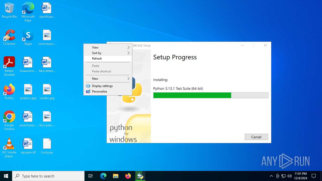Open Edge from the taskbar

pos(103,176)
